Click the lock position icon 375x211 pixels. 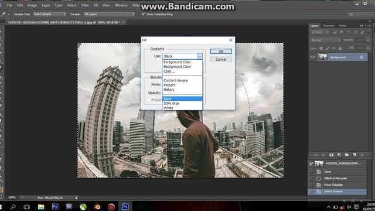[334, 48]
